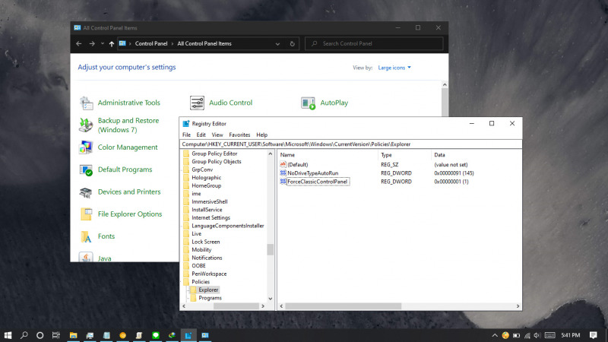Open the Devices and Printers icon
The height and width of the screenshot is (342, 608).
(86, 192)
